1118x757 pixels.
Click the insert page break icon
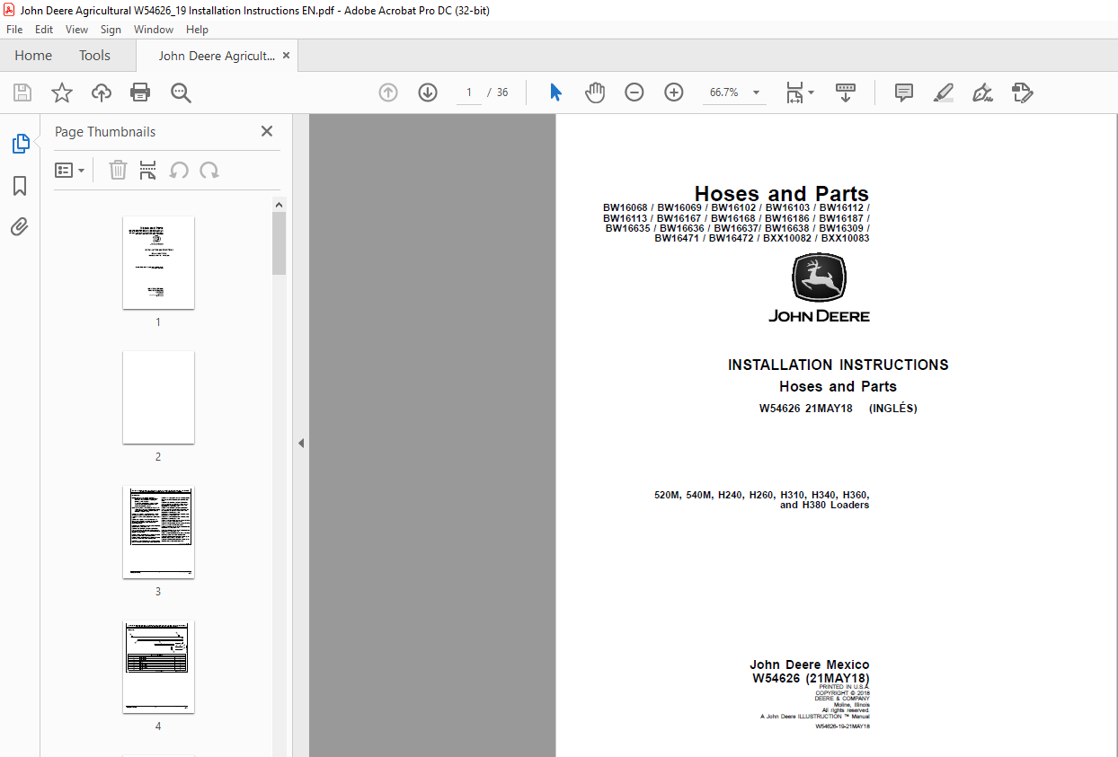[x=148, y=170]
